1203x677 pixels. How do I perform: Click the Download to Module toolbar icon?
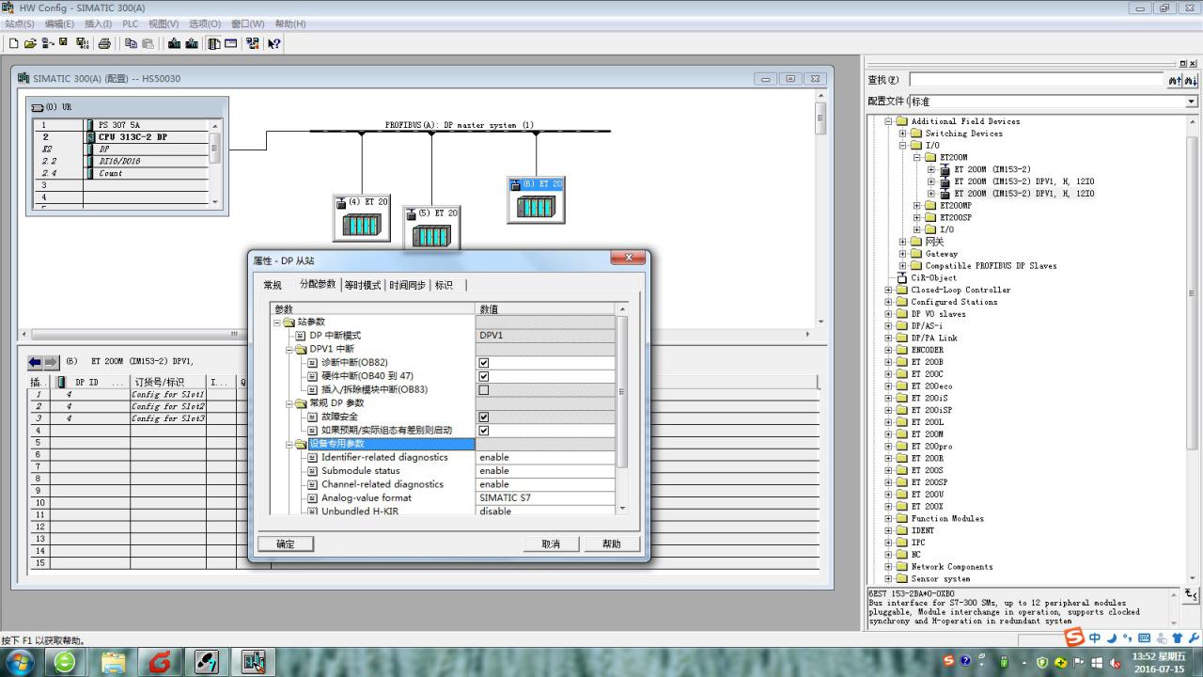(x=174, y=43)
